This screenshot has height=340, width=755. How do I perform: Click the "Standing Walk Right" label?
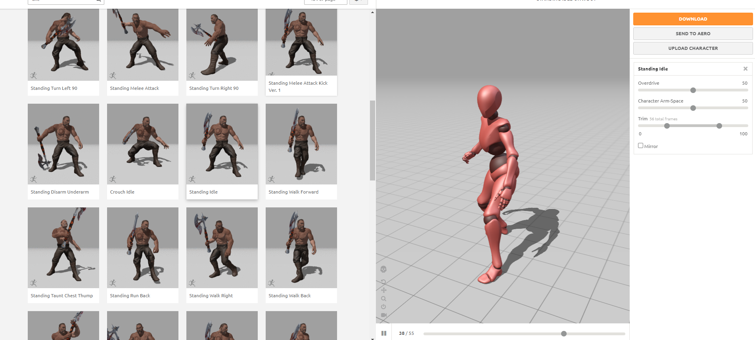tap(211, 296)
